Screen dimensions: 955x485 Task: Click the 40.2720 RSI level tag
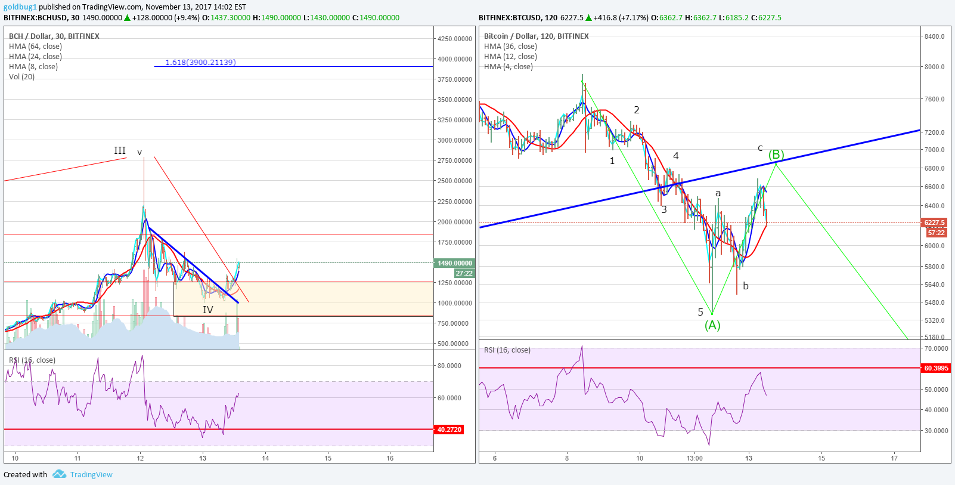click(x=449, y=430)
